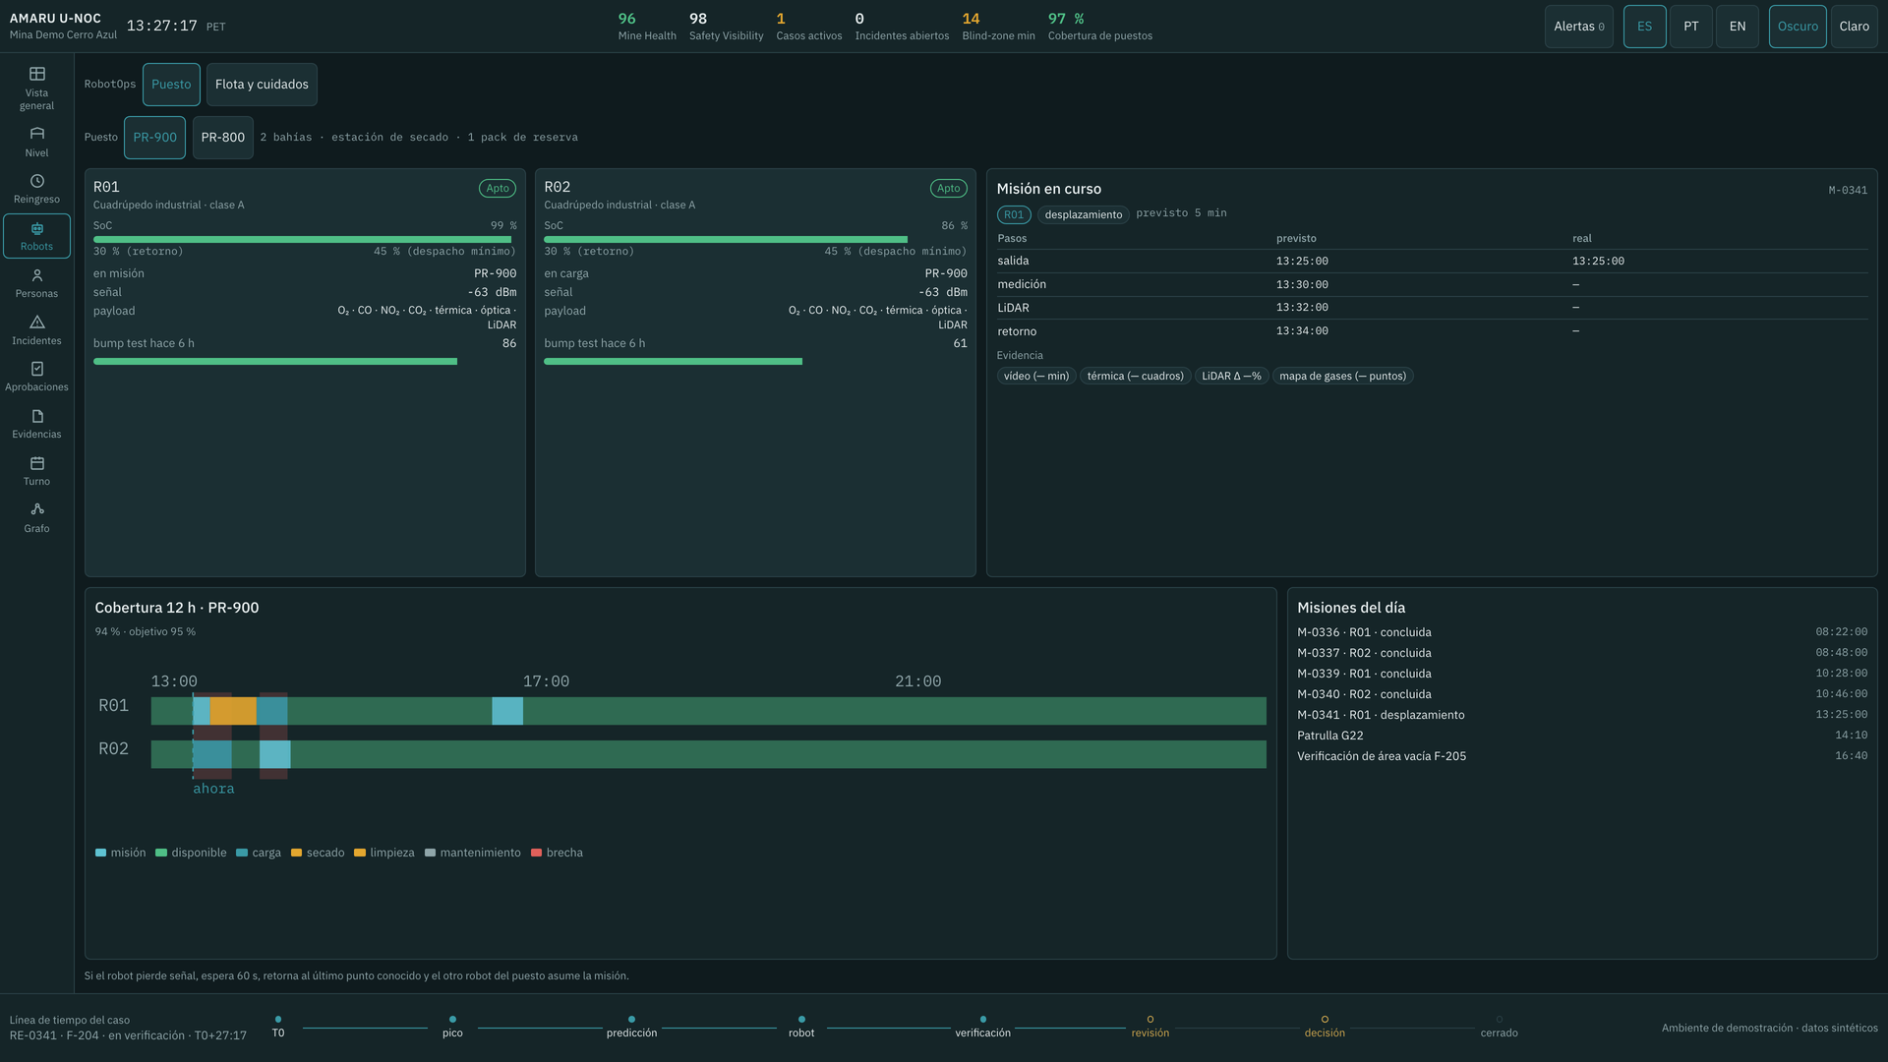Click the térmica evidence chip
Viewport: 1888px width, 1062px height.
click(x=1135, y=376)
